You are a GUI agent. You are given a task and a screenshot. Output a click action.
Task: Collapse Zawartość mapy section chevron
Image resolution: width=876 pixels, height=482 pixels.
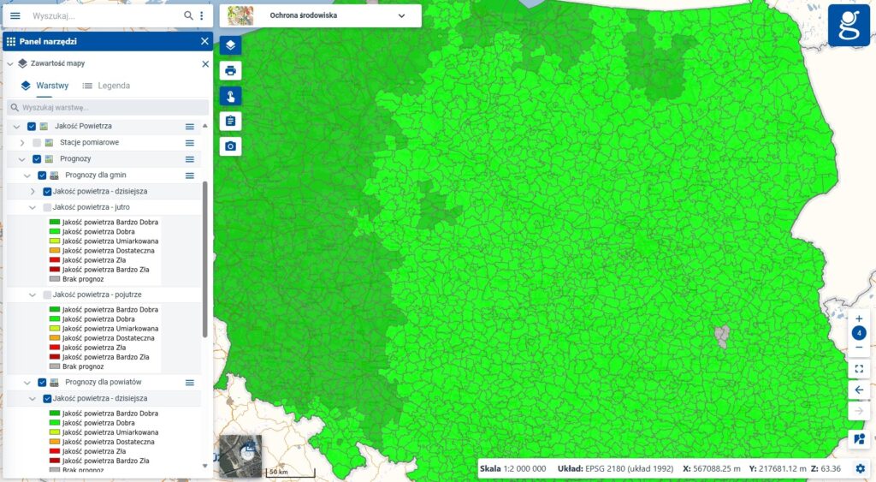[10, 63]
